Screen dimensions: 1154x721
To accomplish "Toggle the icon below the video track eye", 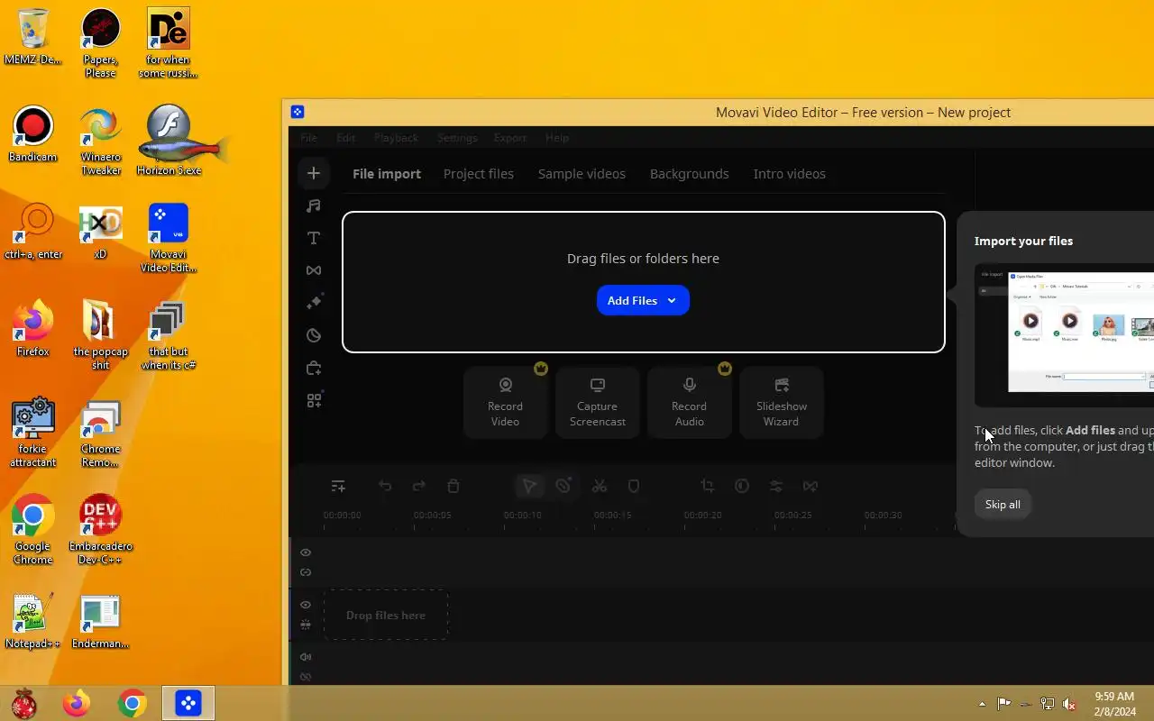I will pyautogui.click(x=306, y=624).
